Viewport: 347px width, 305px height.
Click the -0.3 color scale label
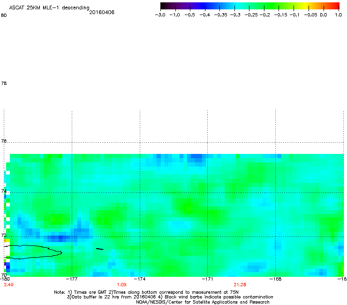(235, 15)
